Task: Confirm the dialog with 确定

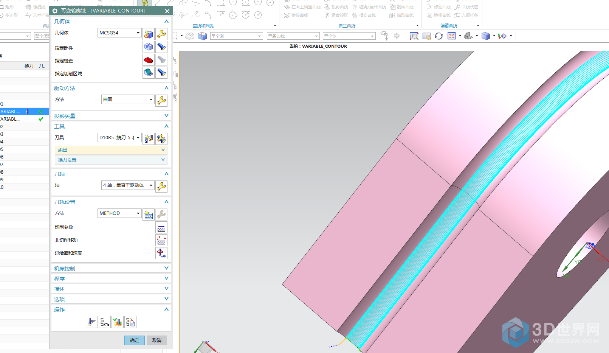Action: coord(135,341)
